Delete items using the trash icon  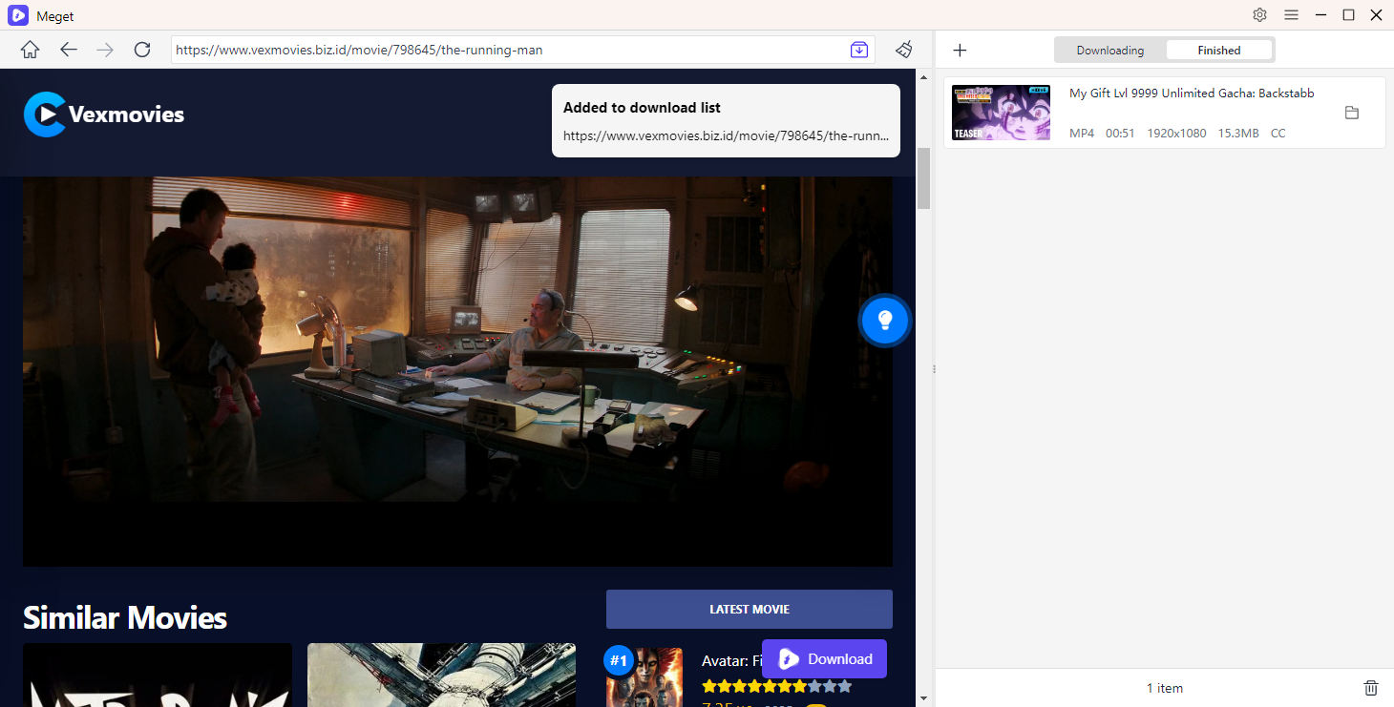1370,687
